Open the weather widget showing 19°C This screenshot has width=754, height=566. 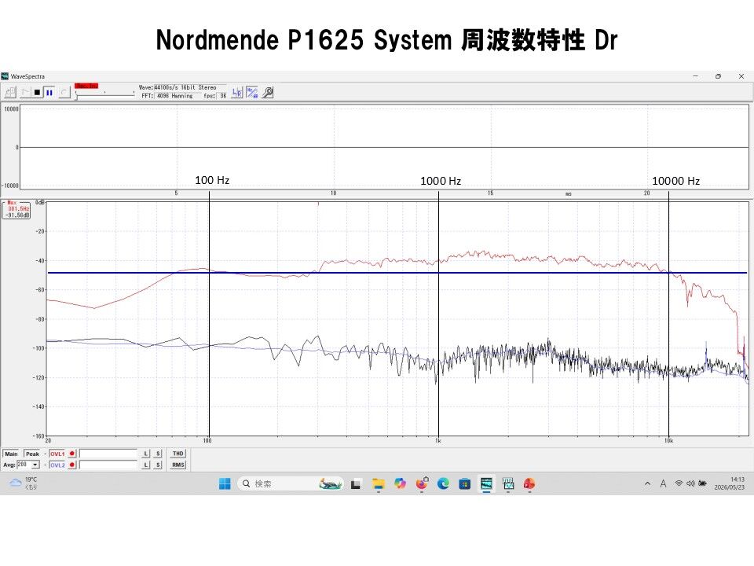pyautogui.click(x=24, y=483)
